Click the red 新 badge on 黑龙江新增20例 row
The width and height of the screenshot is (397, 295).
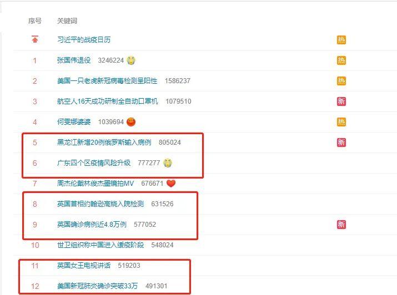tap(341, 143)
